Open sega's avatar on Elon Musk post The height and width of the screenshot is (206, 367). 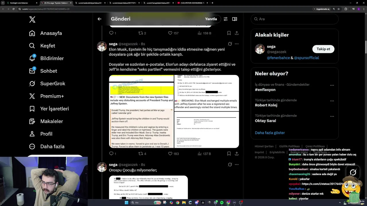(102, 46)
